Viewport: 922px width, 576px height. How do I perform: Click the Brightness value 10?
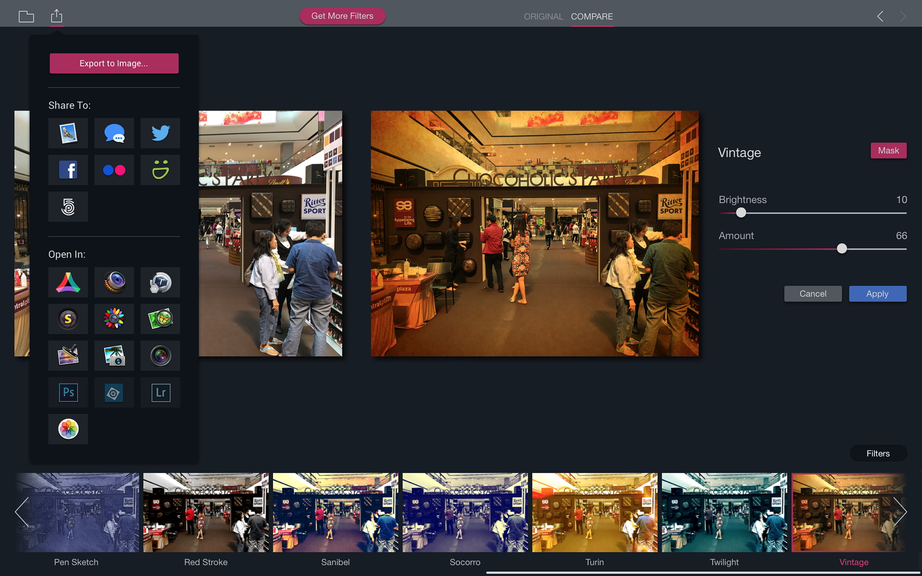(x=902, y=200)
